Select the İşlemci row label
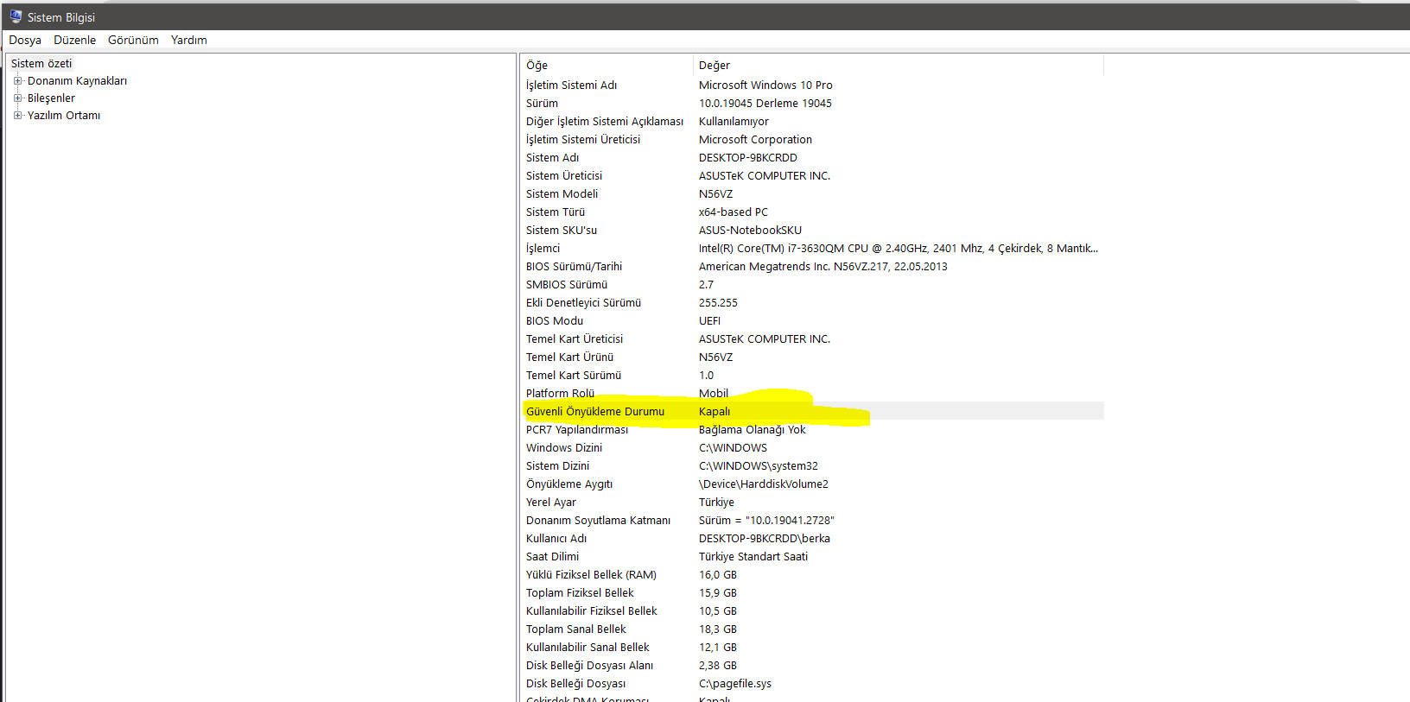The height and width of the screenshot is (702, 1410). 543,248
